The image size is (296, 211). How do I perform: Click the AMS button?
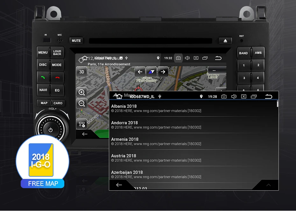[x=258, y=53]
